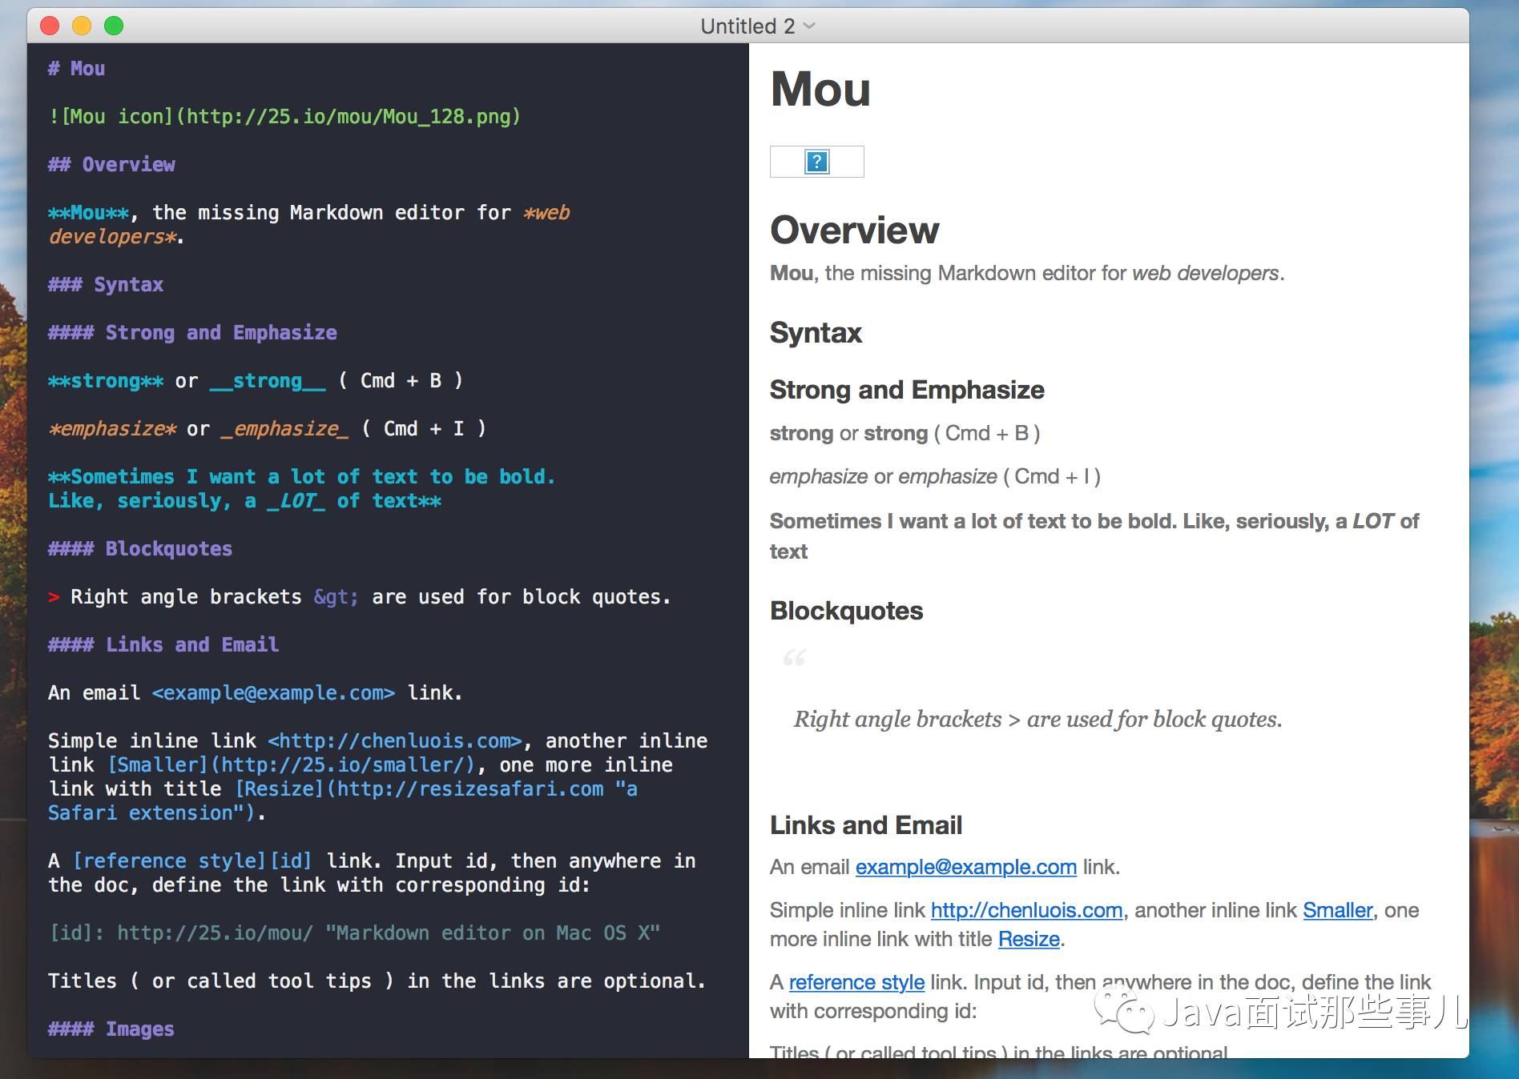Click the broken image placeholder in the preview
Image resolution: width=1519 pixels, height=1079 pixels.
click(816, 162)
